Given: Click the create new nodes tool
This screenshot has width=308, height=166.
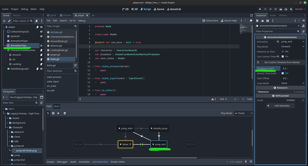Looking at the screenshot, I should coord(53,113).
